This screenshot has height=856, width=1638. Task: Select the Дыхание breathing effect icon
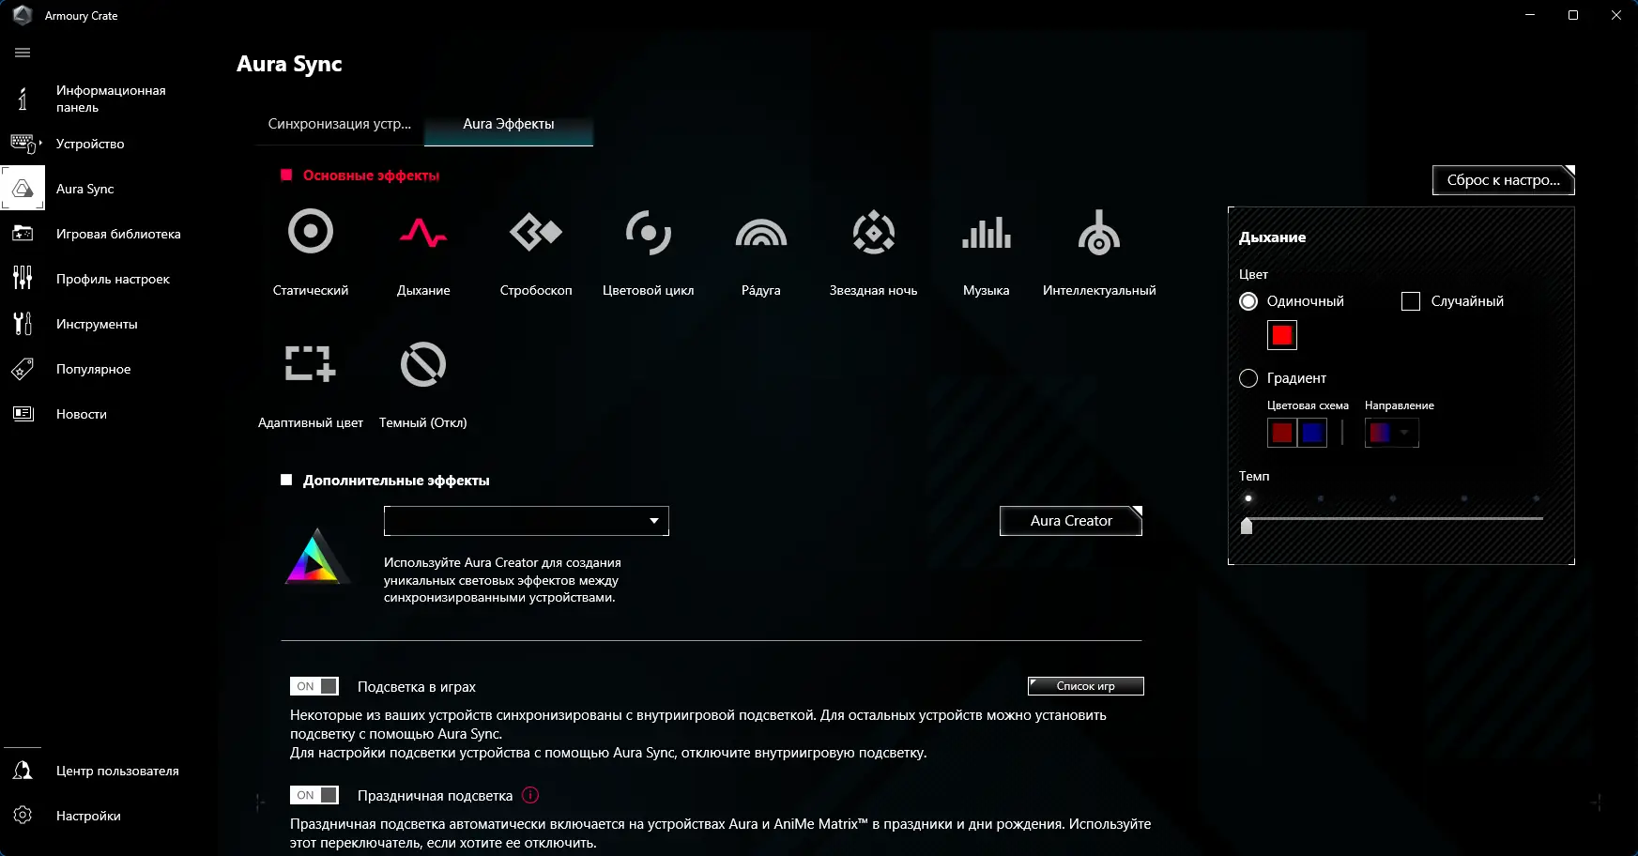[423, 232]
